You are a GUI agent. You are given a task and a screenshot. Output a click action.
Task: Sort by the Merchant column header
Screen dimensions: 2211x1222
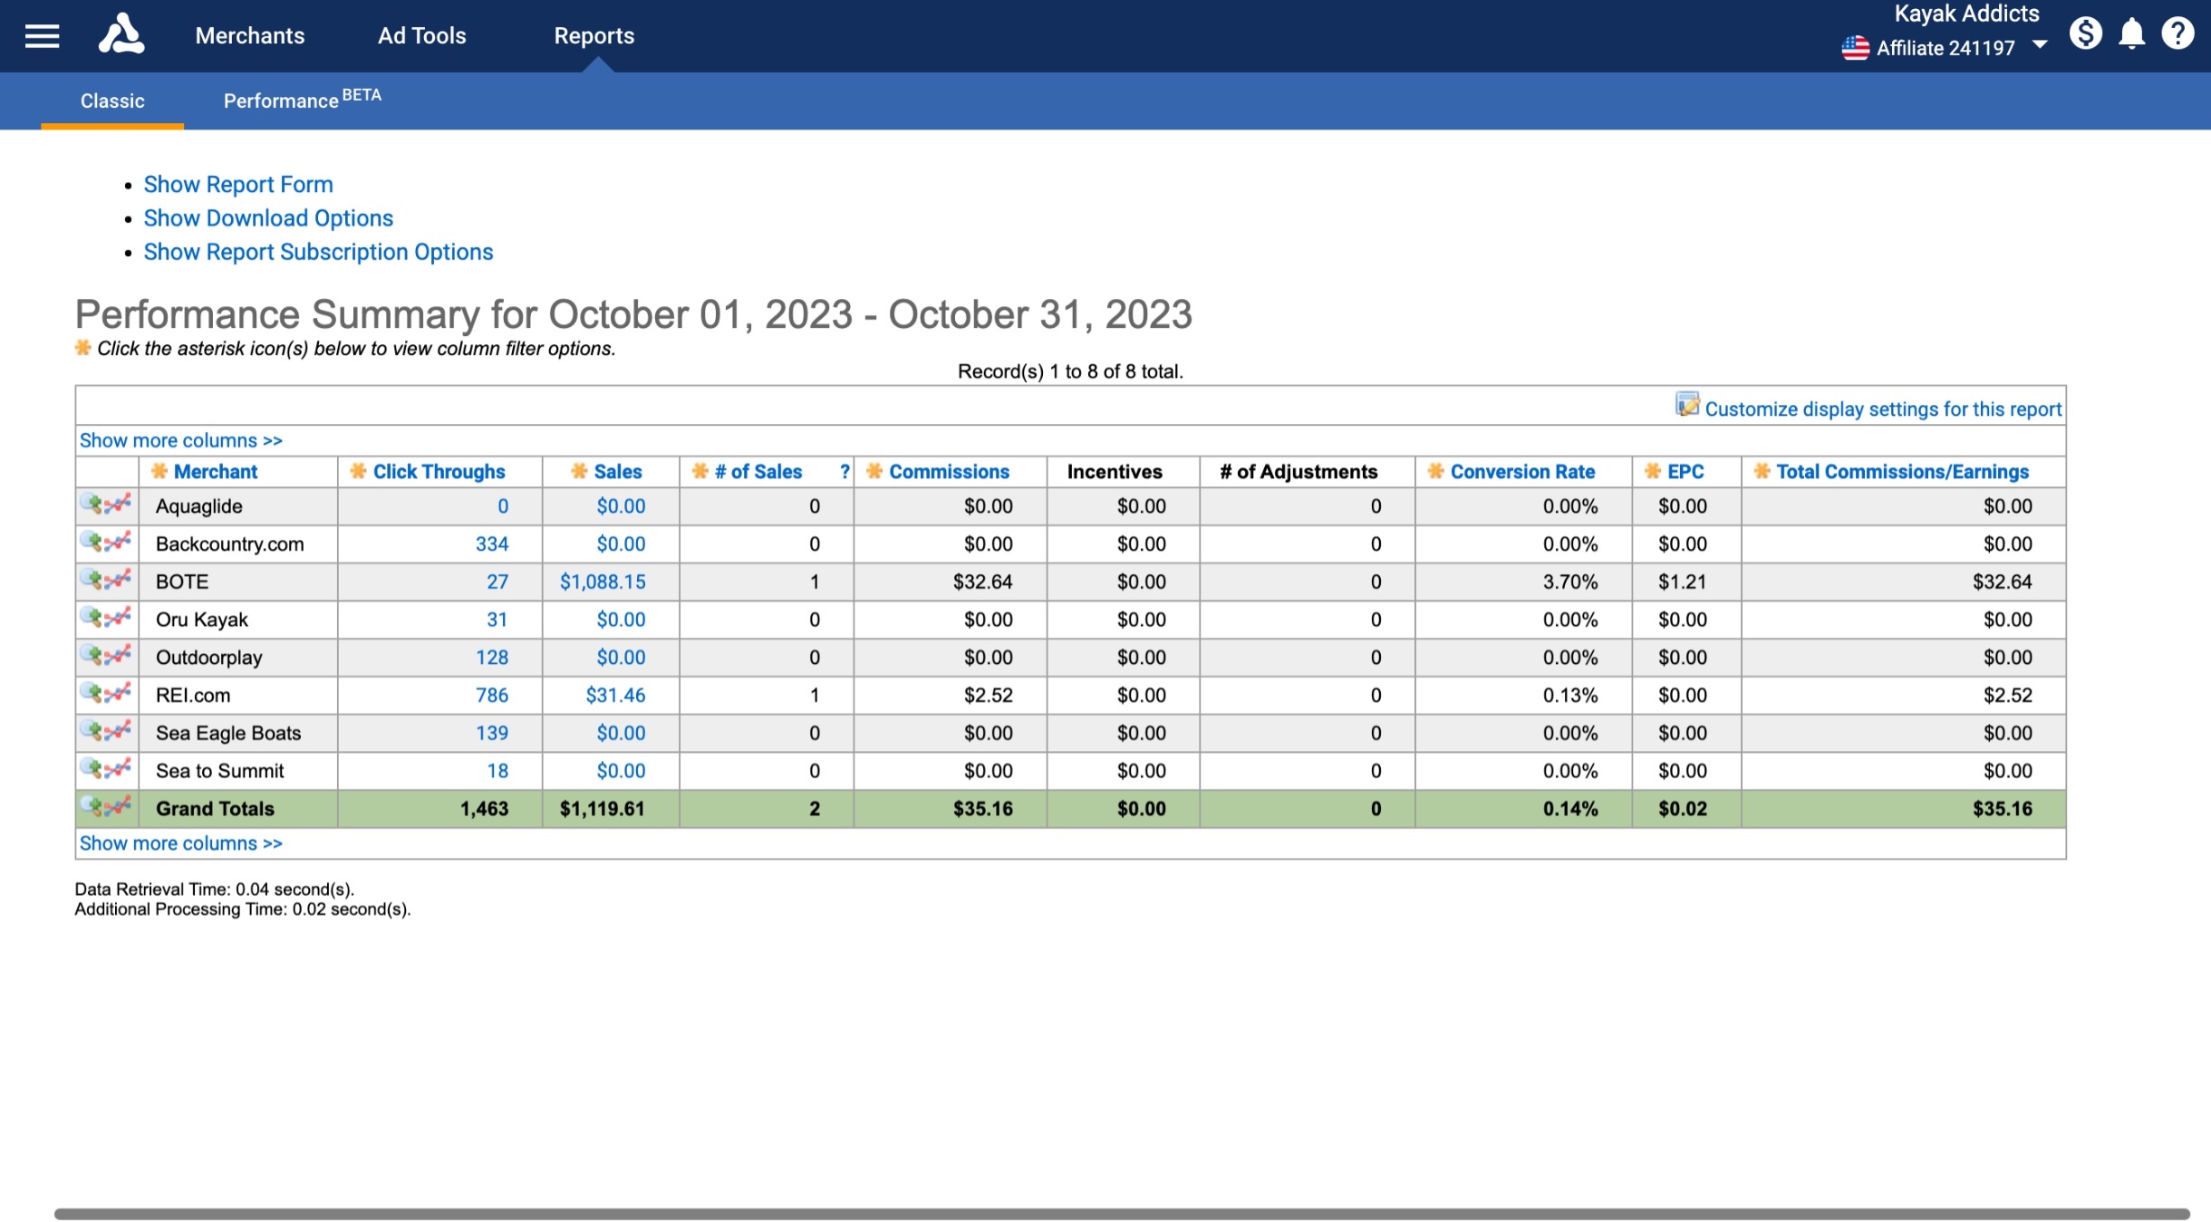point(216,471)
